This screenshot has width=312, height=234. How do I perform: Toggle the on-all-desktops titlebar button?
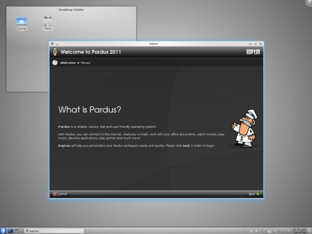(57, 44)
